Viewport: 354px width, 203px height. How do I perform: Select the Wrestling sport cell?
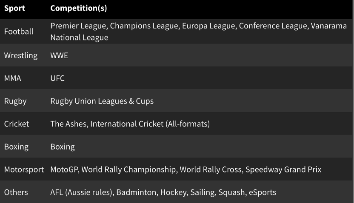pos(21,55)
